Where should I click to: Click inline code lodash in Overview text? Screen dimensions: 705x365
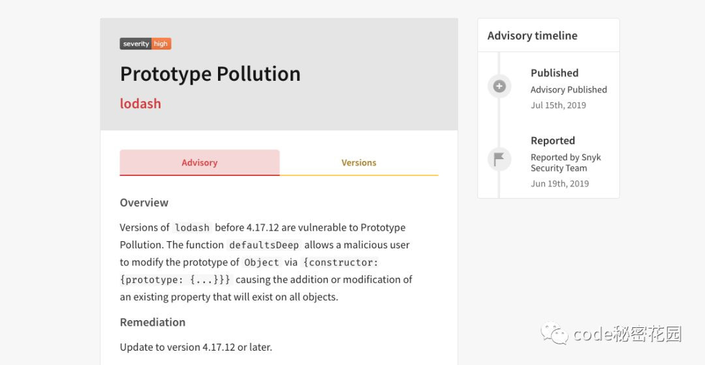(192, 227)
